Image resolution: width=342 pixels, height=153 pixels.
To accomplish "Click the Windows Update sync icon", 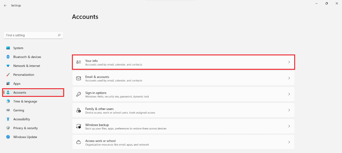I will tap(8, 137).
